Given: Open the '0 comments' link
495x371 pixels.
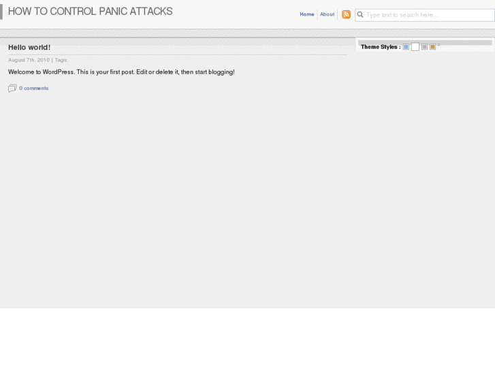Looking at the screenshot, I should [34, 88].
